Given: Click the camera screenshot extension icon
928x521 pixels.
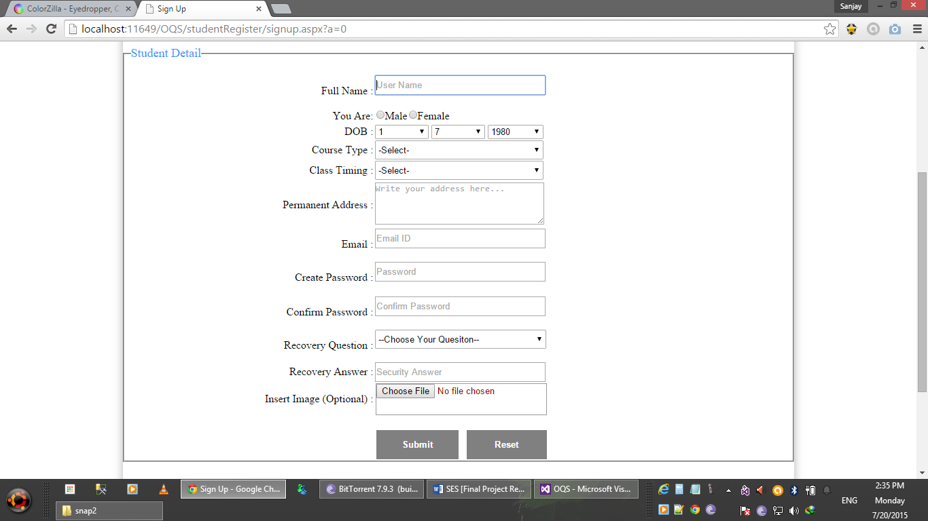Looking at the screenshot, I should 895,29.
